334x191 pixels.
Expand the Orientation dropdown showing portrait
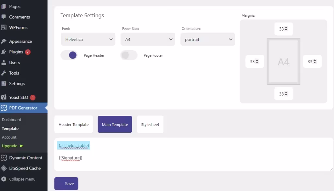[207, 39]
